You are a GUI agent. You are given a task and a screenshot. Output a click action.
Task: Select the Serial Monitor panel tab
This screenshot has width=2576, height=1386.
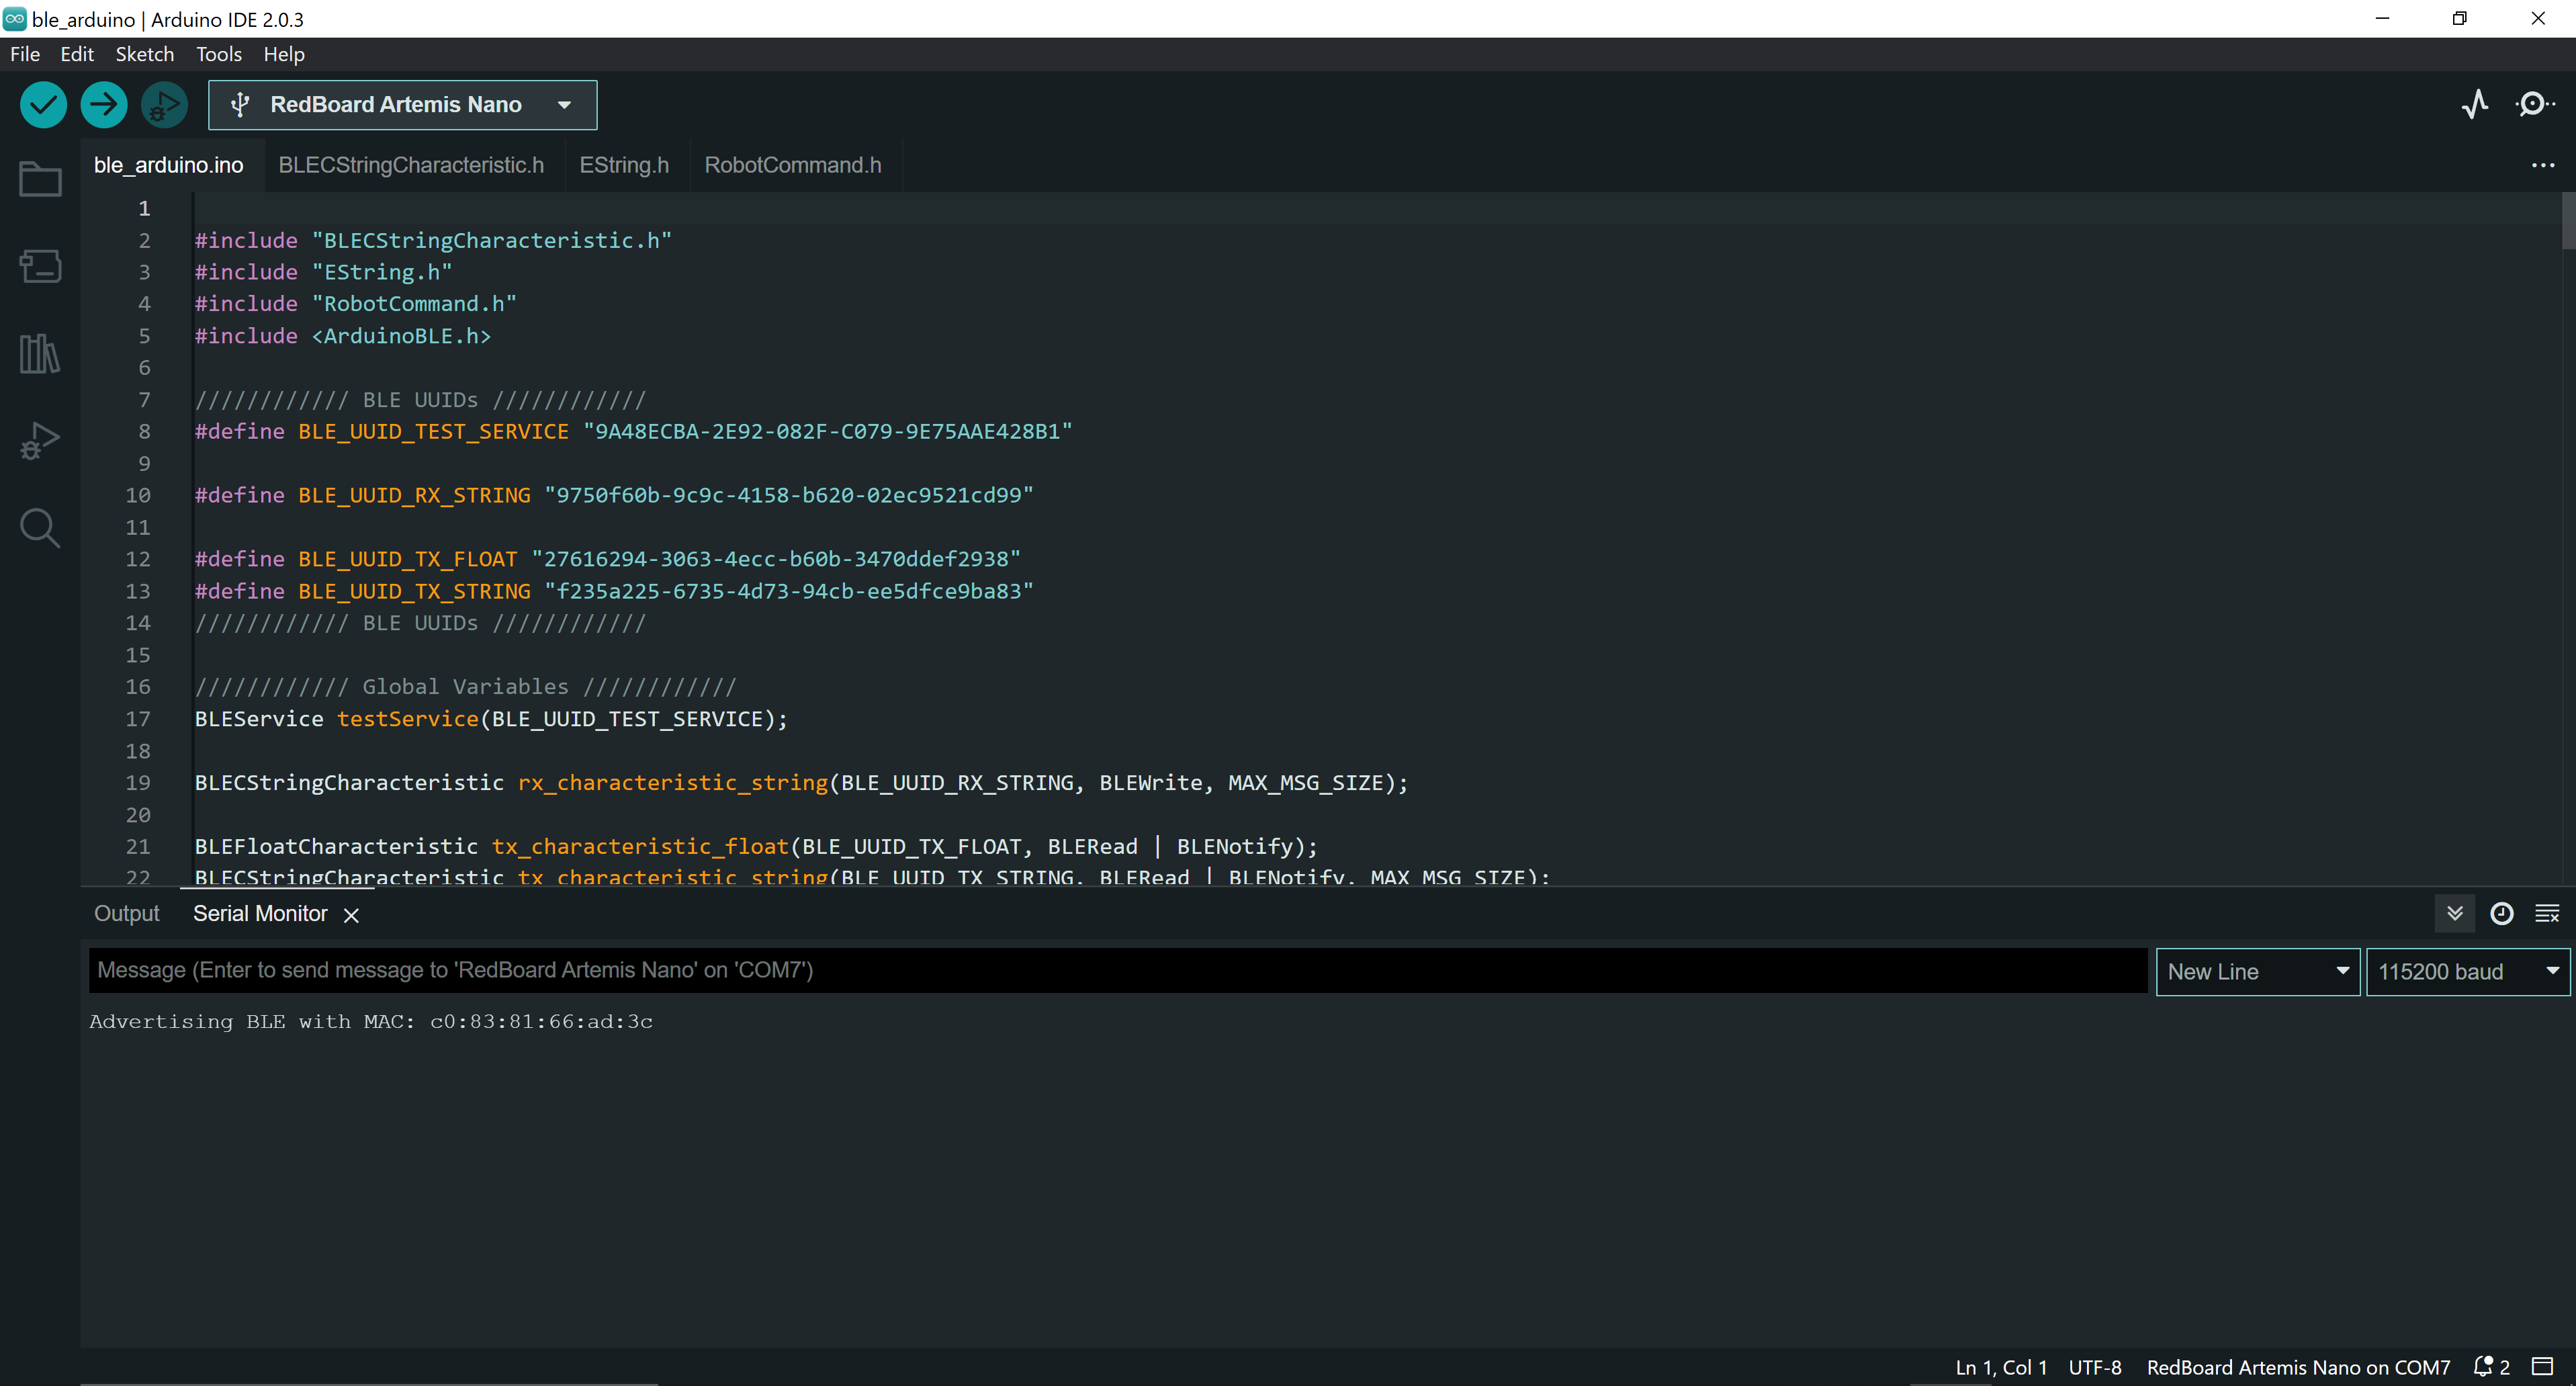pyautogui.click(x=260, y=913)
